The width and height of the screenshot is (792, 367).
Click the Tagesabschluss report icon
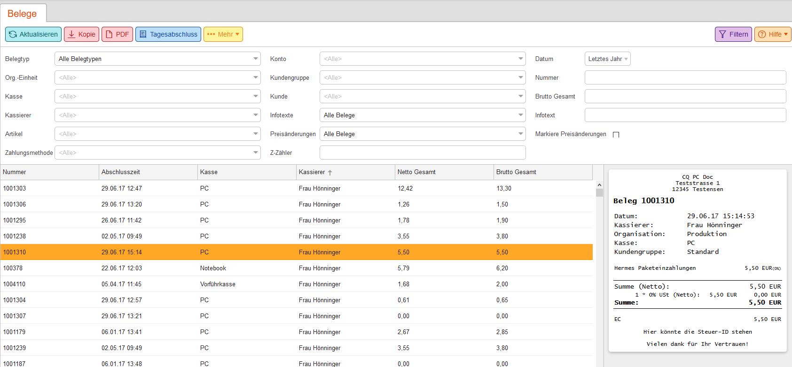click(143, 34)
